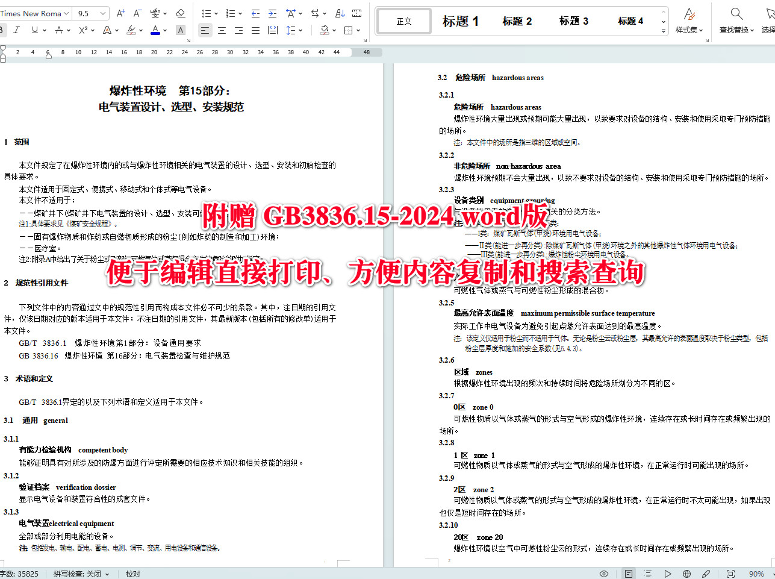
Task: Select the Bold formatting icon
Action: (2, 30)
